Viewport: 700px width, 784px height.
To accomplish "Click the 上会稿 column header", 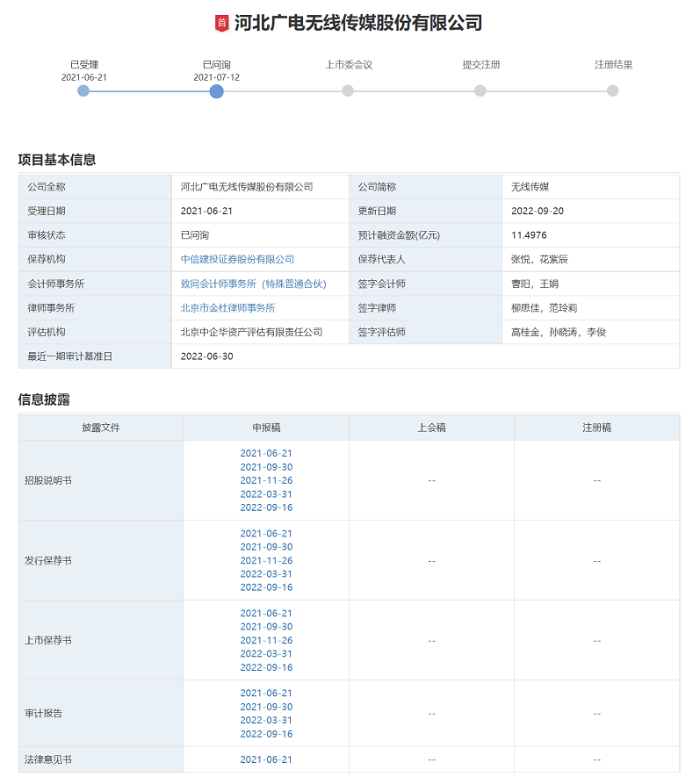I will pos(431,428).
